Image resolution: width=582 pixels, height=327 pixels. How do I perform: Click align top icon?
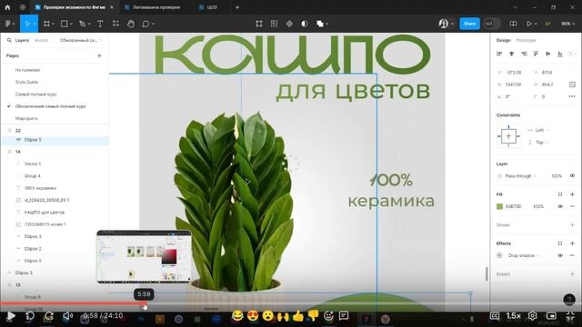[536, 54]
